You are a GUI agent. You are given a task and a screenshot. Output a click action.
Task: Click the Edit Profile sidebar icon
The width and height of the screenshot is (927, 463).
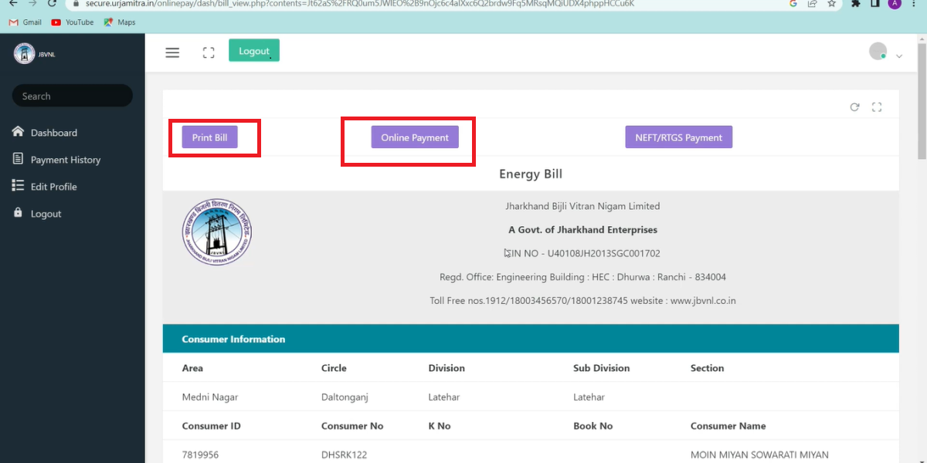pos(17,186)
